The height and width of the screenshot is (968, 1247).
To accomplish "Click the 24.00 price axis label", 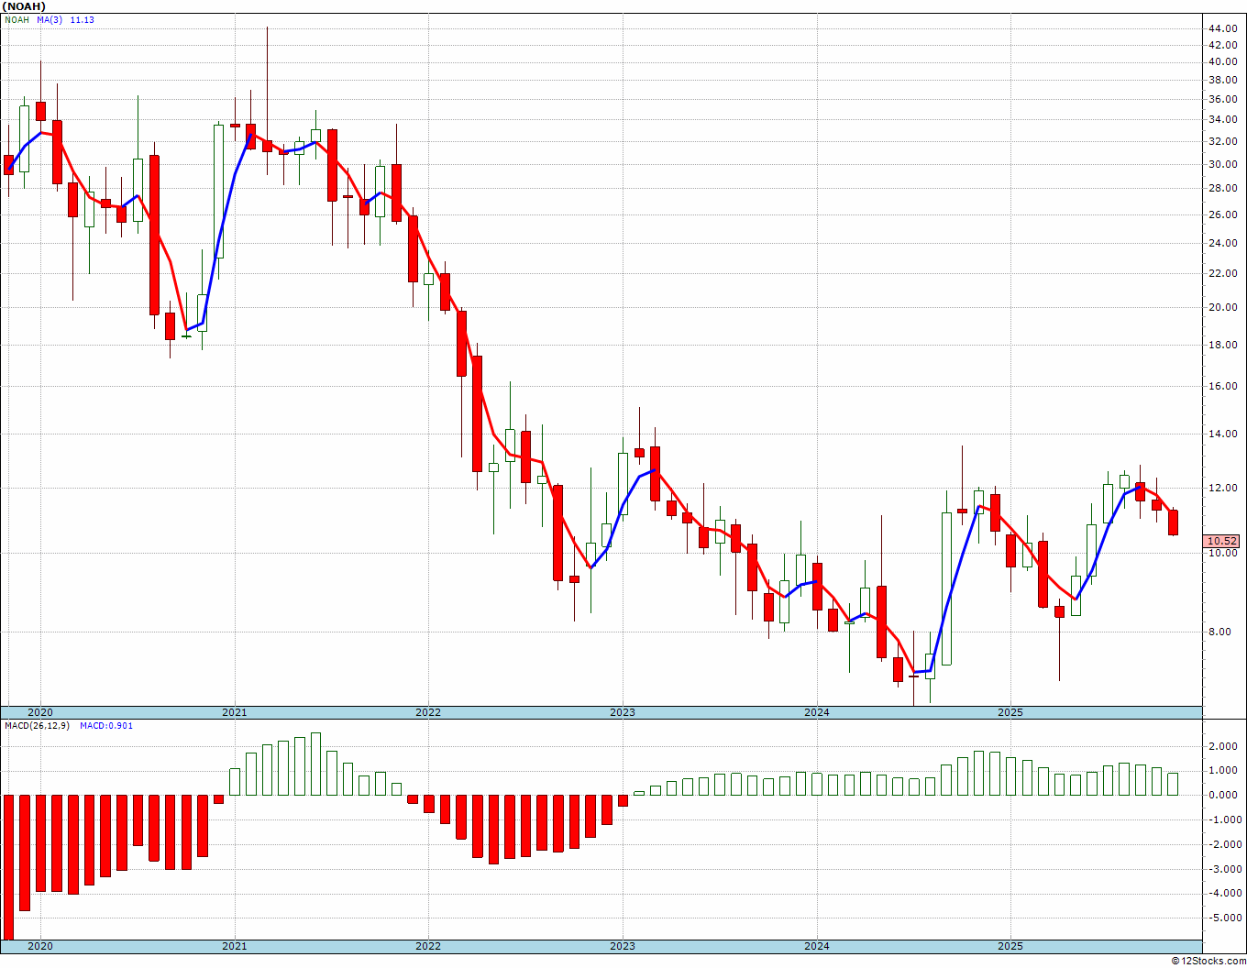I will [x=1222, y=243].
